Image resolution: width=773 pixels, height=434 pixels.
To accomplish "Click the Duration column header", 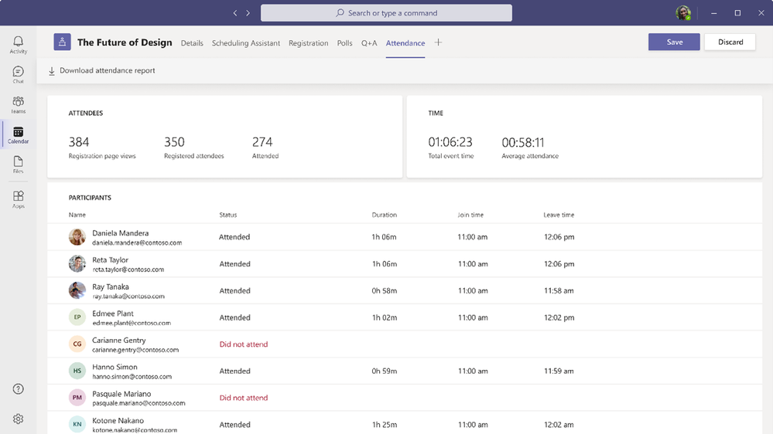I will click(x=384, y=215).
